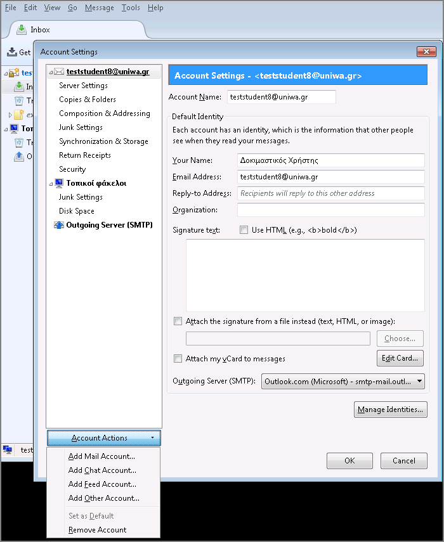Open the Message menu
The width and height of the screenshot is (444, 542).
[99, 8]
